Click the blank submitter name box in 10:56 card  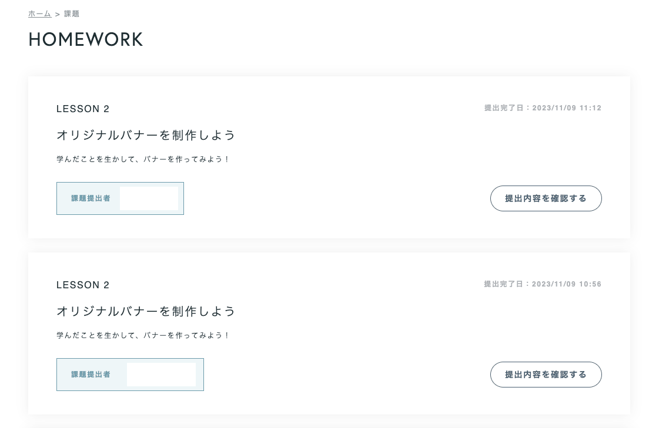tap(161, 375)
